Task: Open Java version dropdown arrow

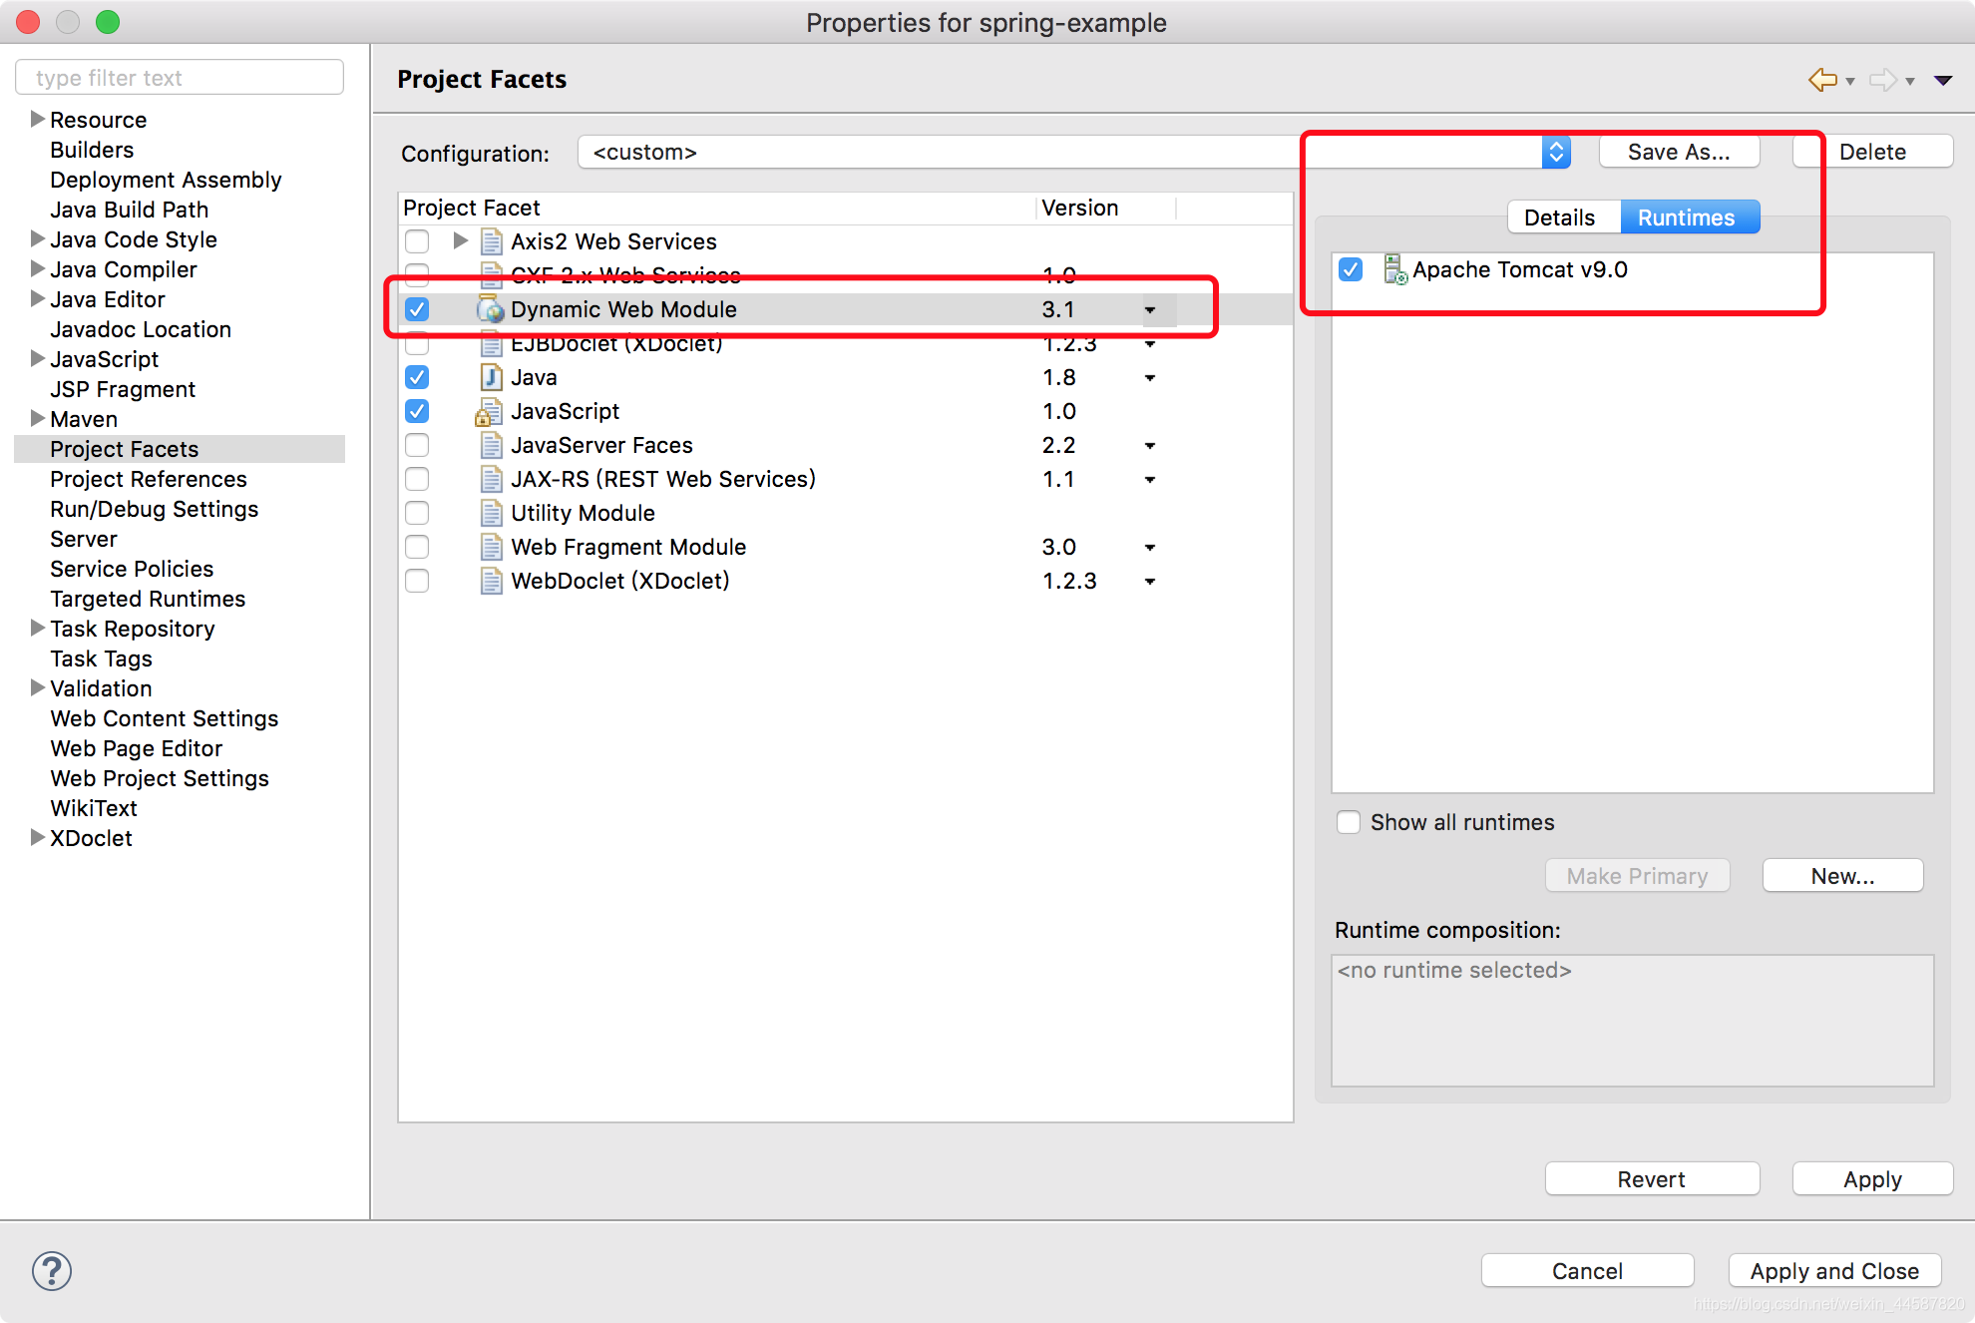Action: (1150, 378)
